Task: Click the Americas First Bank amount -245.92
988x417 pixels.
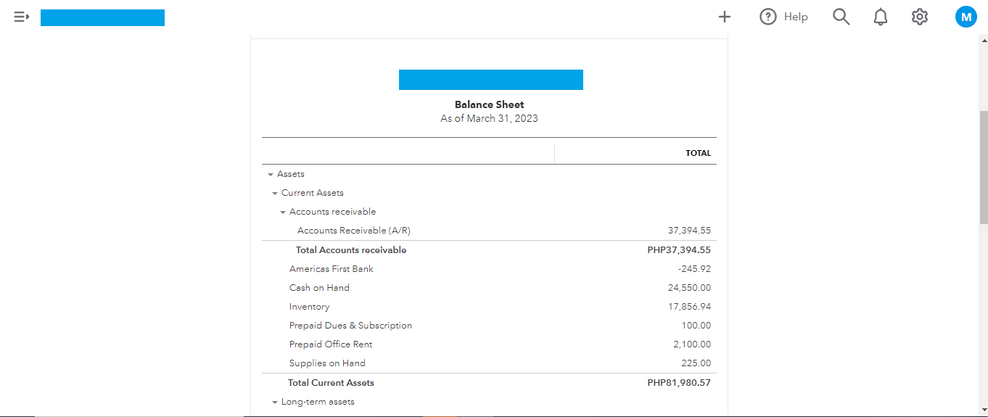Action: point(694,269)
